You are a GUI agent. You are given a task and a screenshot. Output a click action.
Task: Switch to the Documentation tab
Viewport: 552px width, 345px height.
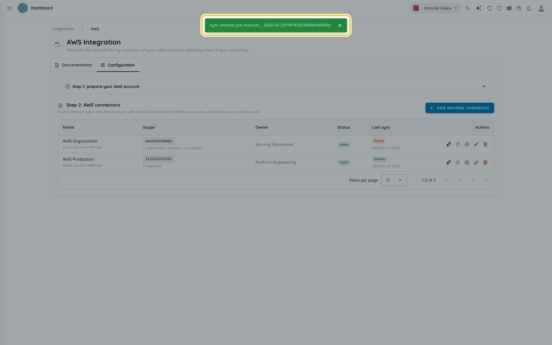[74, 65]
